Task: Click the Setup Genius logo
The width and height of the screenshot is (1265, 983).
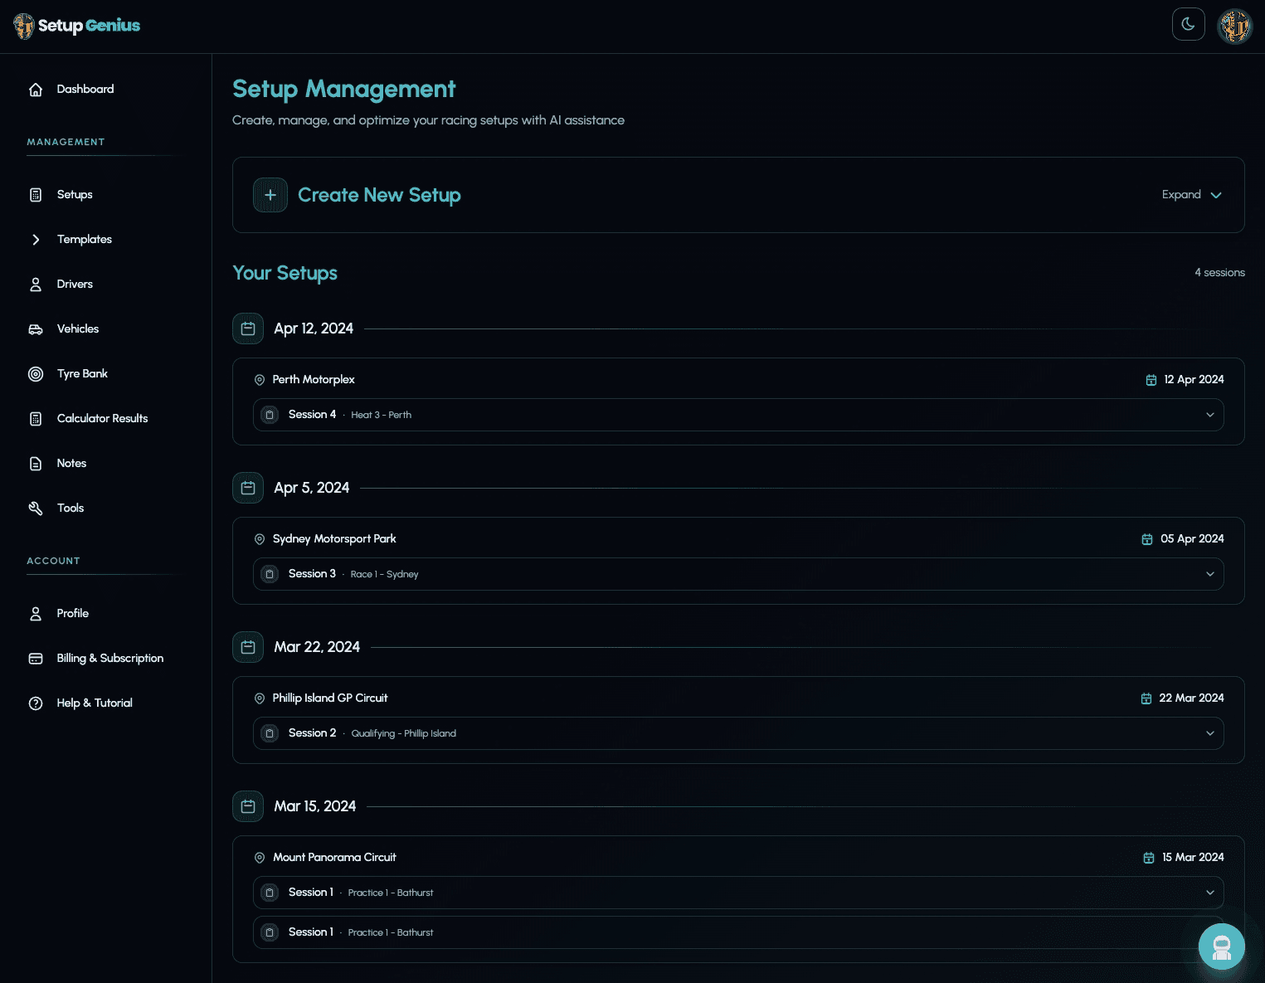Action: tap(77, 26)
